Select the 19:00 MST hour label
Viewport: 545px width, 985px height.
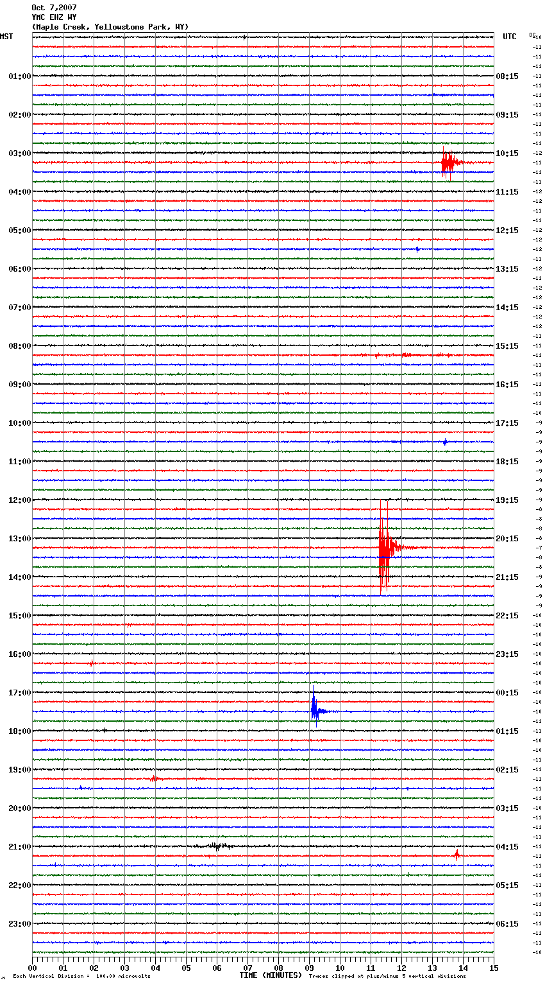(x=20, y=770)
